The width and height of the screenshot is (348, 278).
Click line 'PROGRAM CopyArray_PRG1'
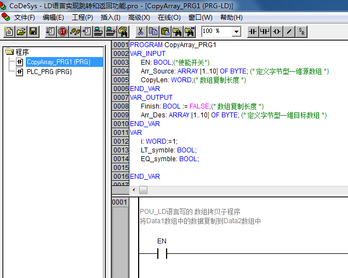[173, 45]
